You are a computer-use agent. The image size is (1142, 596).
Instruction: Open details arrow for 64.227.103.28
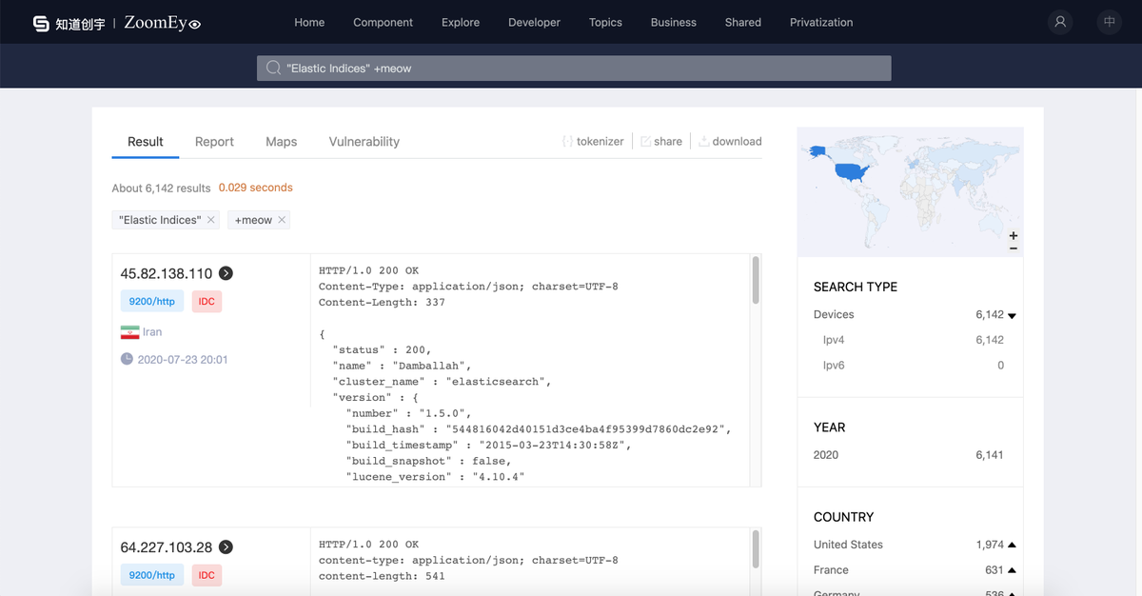click(226, 547)
